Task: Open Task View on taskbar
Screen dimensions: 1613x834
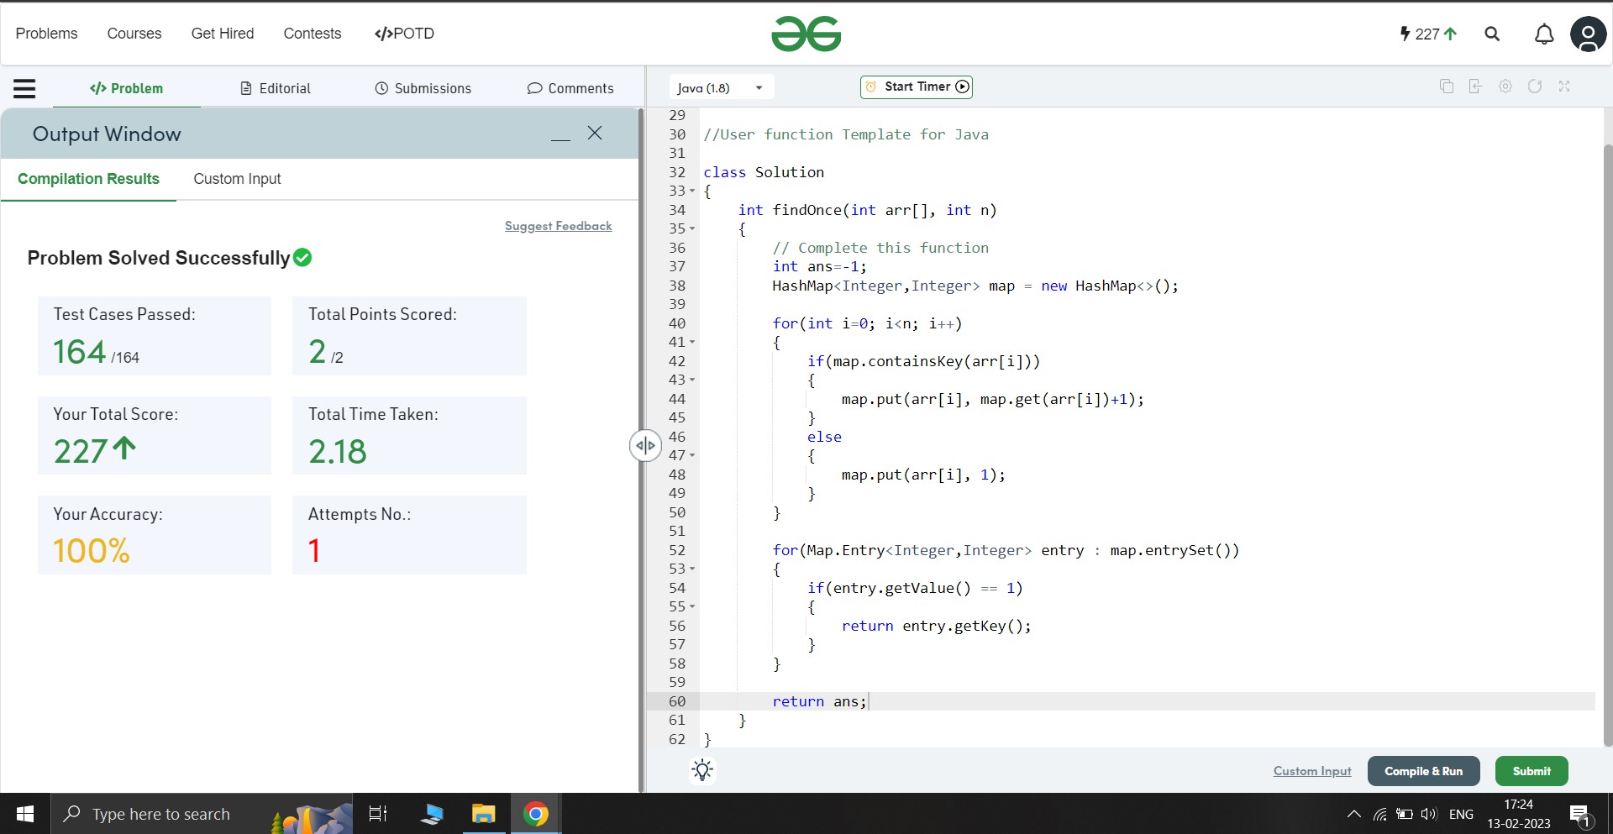Action: [378, 814]
